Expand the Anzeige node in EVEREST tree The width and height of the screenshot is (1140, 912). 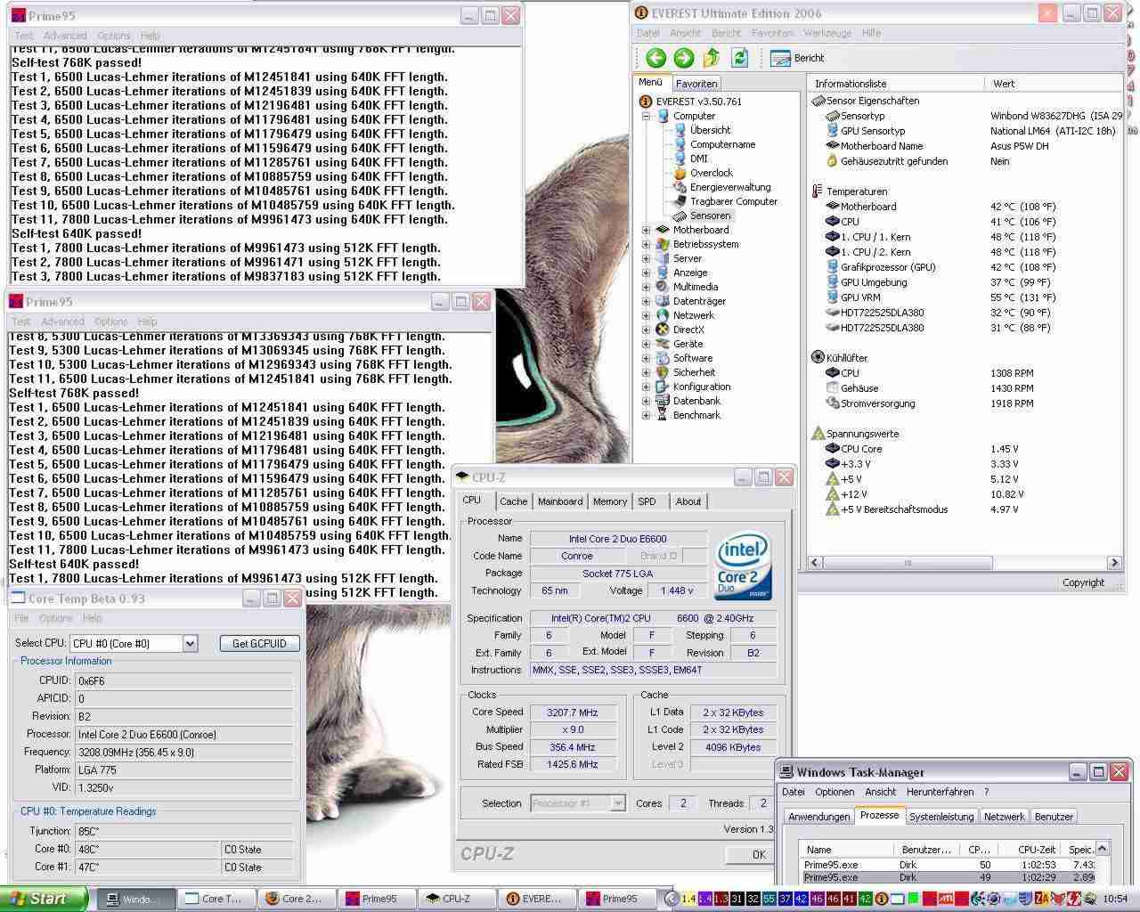(x=646, y=273)
